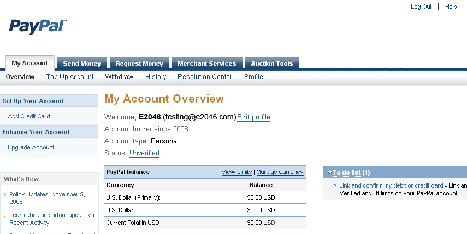Open Link and confirm my debit card

click(391, 186)
